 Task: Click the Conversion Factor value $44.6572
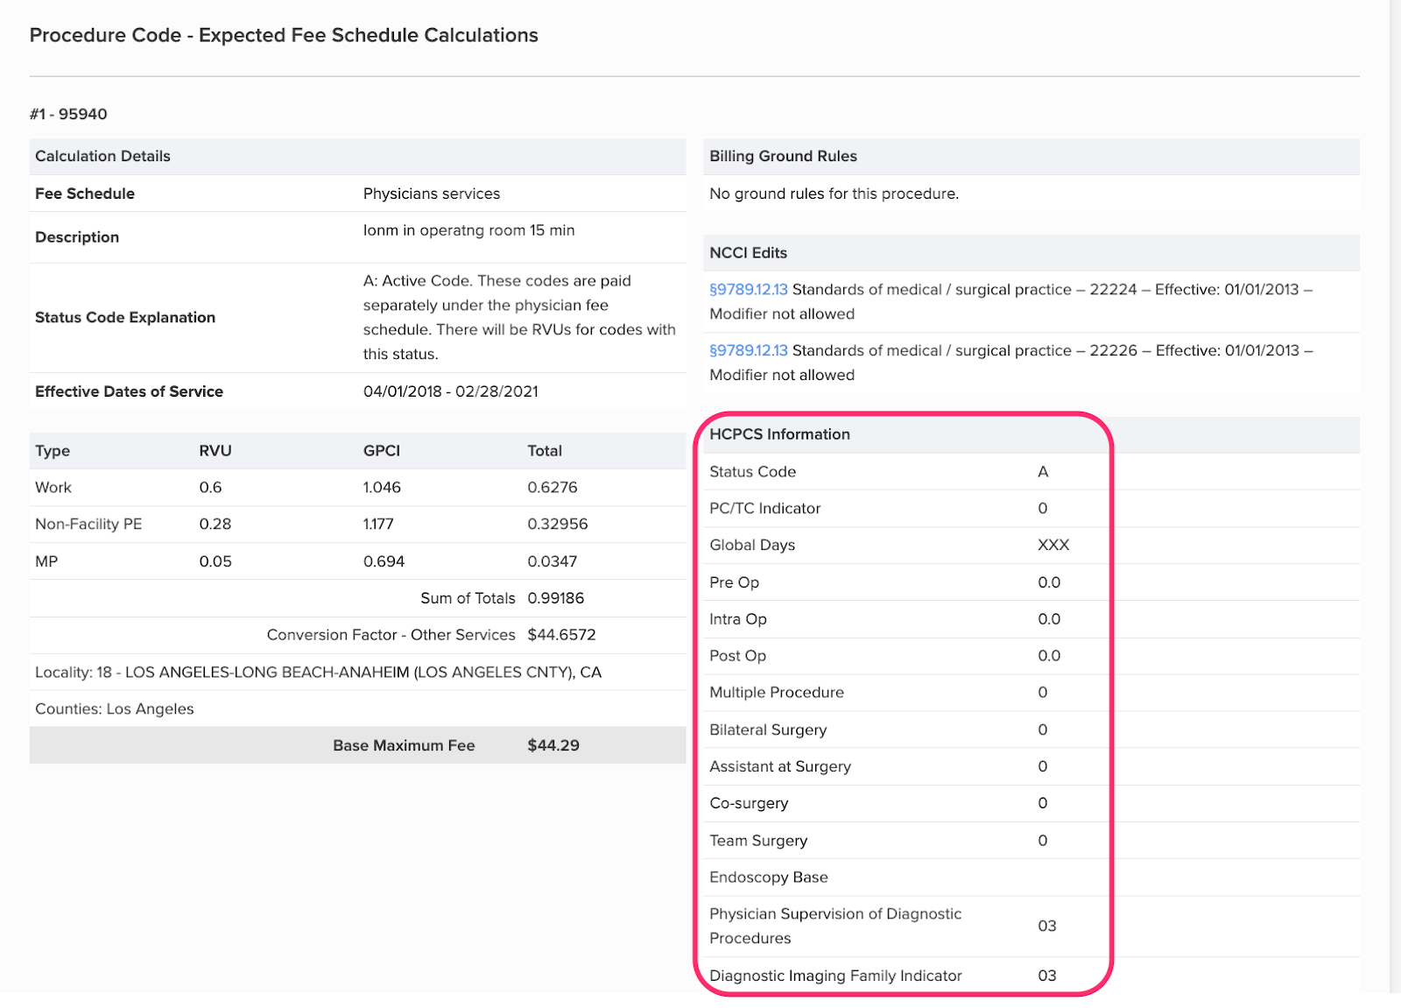pyautogui.click(x=561, y=635)
